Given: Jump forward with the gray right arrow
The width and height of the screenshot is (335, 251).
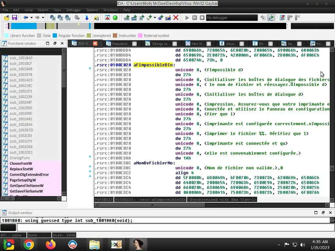Looking at the screenshot, I should click(x=37, y=18).
